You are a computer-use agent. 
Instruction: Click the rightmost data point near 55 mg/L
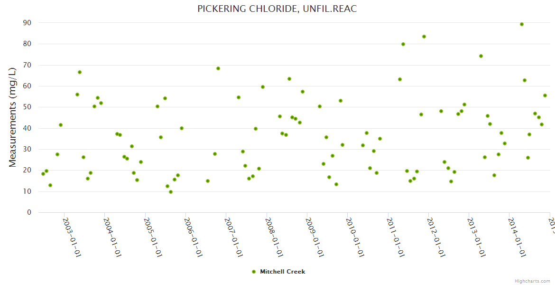(x=545, y=95)
